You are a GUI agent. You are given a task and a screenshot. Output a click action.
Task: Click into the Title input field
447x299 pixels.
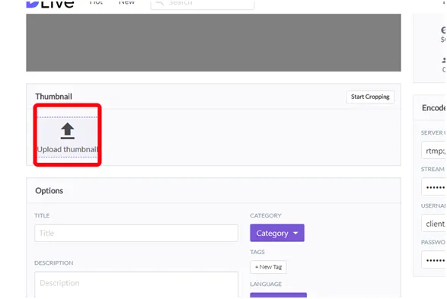[x=136, y=233]
